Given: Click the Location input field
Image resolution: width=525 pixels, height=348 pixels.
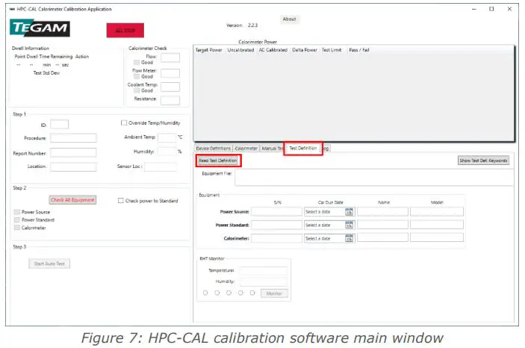Looking at the screenshot, I should (x=73, y=167).
